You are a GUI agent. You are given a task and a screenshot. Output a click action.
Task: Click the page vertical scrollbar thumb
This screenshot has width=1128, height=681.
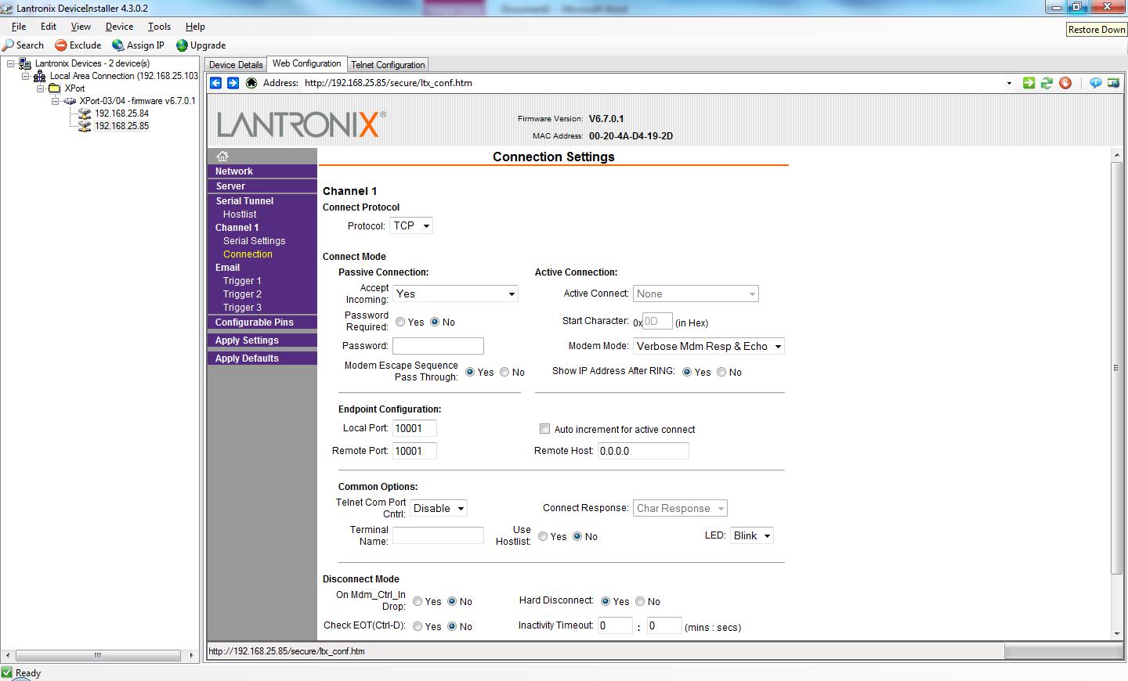click(x=1116, y=368)
